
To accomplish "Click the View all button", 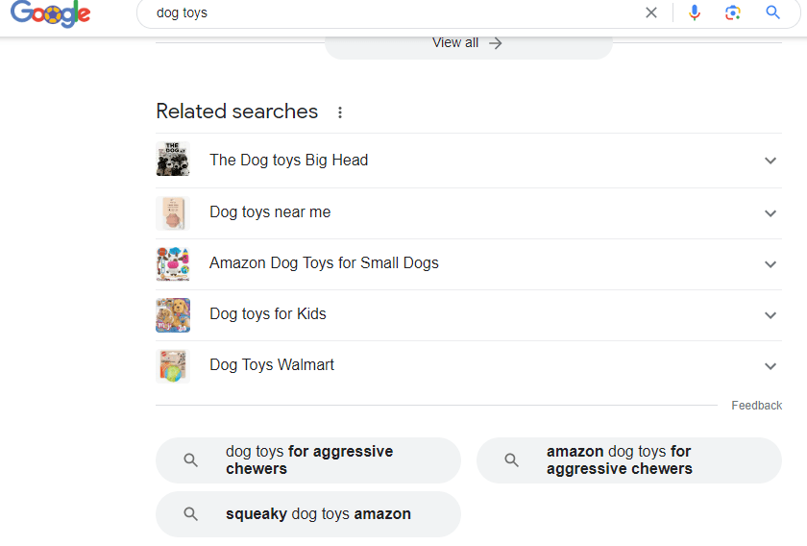I will point(468,43).
